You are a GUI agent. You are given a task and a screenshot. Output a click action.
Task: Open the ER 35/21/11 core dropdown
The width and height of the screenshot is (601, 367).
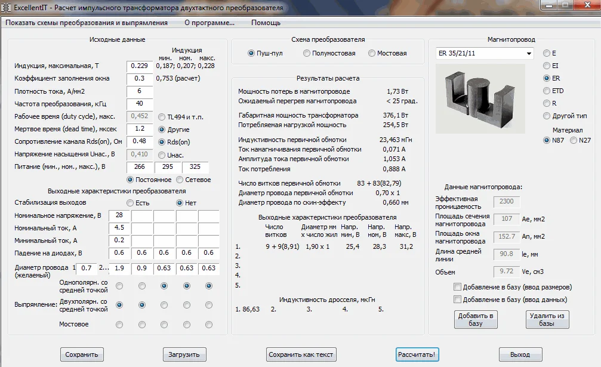[529, 54]
